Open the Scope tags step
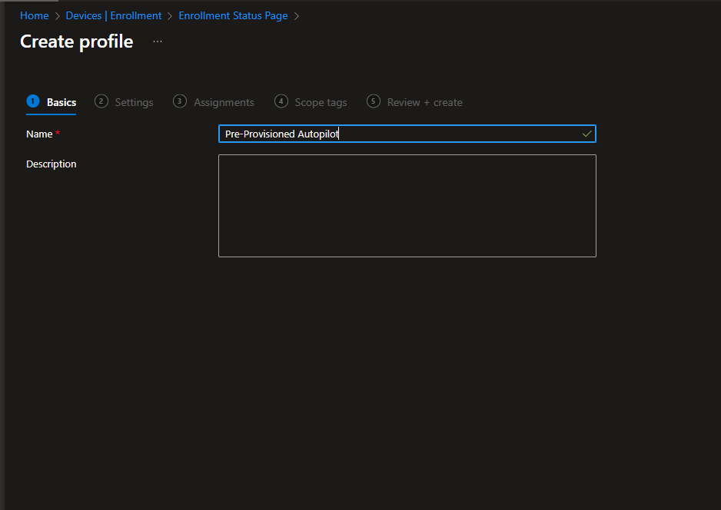 click(321, 102)
